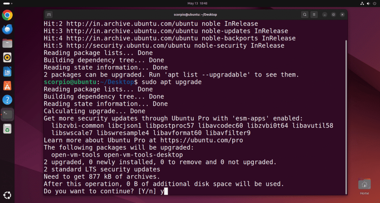
Task: Click the volume speaker icon in top bar
Action: pyautogui.click(x=368, y=3)
